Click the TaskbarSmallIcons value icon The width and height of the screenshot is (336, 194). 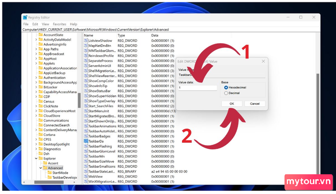[86, 166]
